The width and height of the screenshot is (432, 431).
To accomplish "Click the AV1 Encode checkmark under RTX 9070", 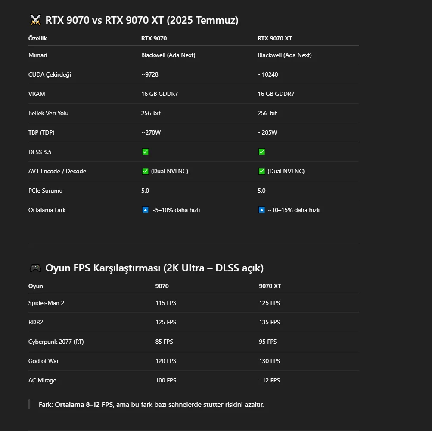I will [145, 171].
